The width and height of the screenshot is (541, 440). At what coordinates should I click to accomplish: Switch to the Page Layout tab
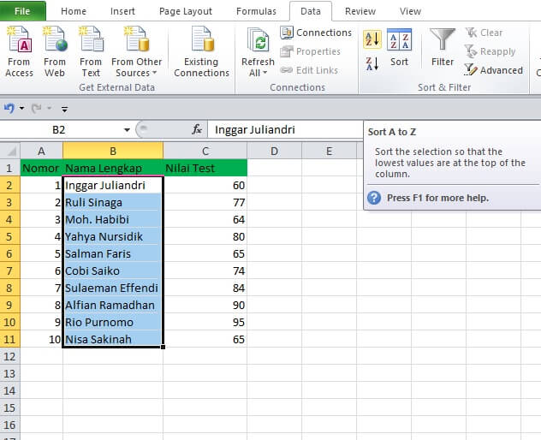pos(186,11)
